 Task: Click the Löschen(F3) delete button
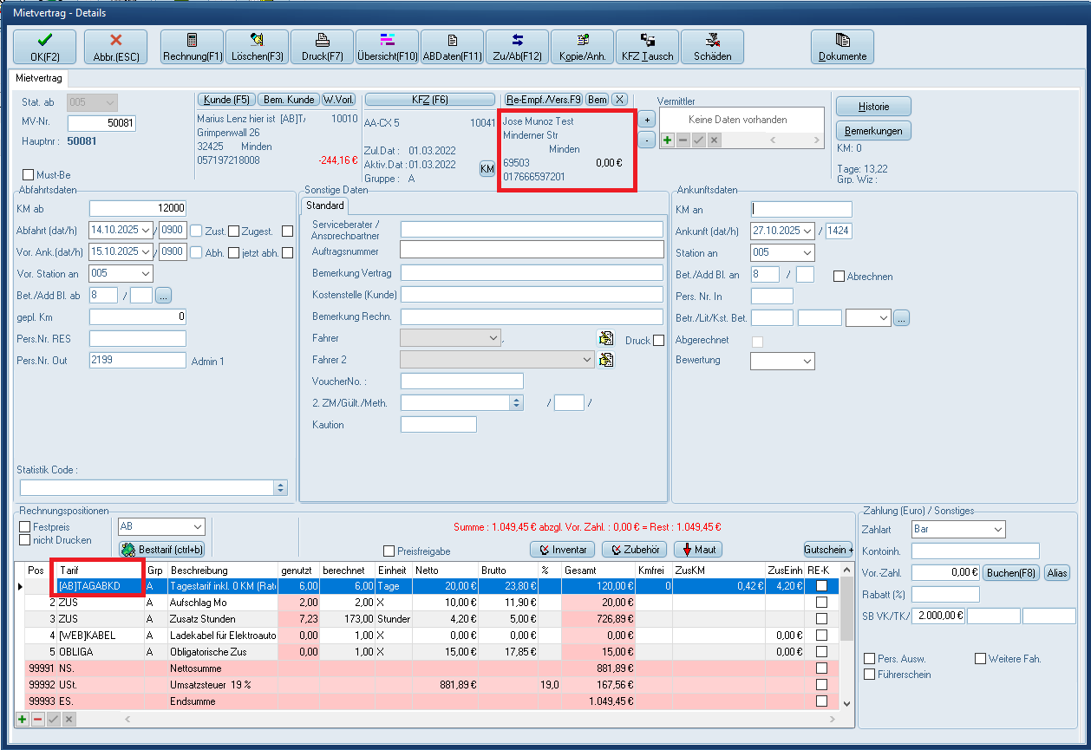[x=257, y=47]
